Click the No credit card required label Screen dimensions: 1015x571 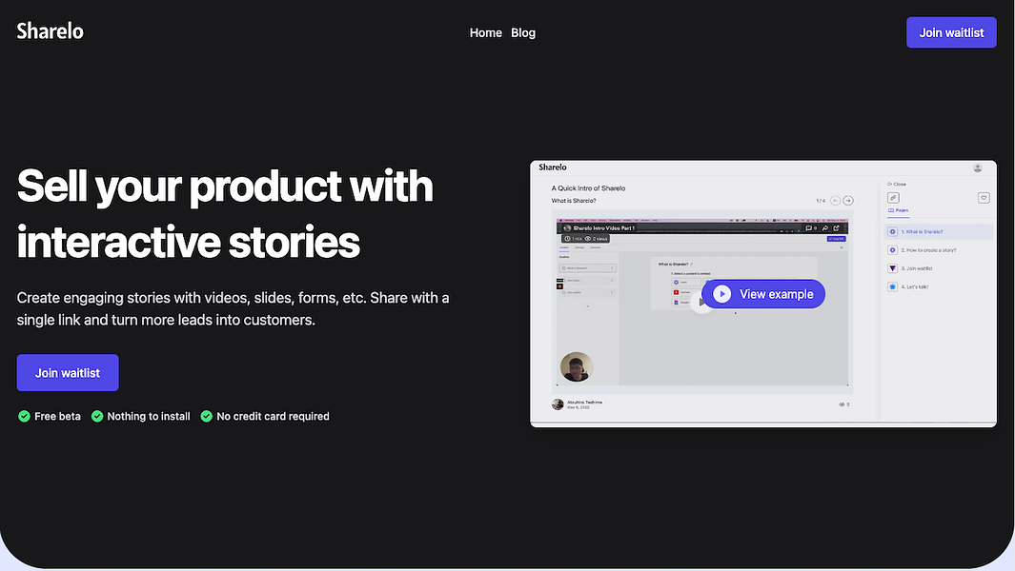pyautogui.click(x=273, y=417)
